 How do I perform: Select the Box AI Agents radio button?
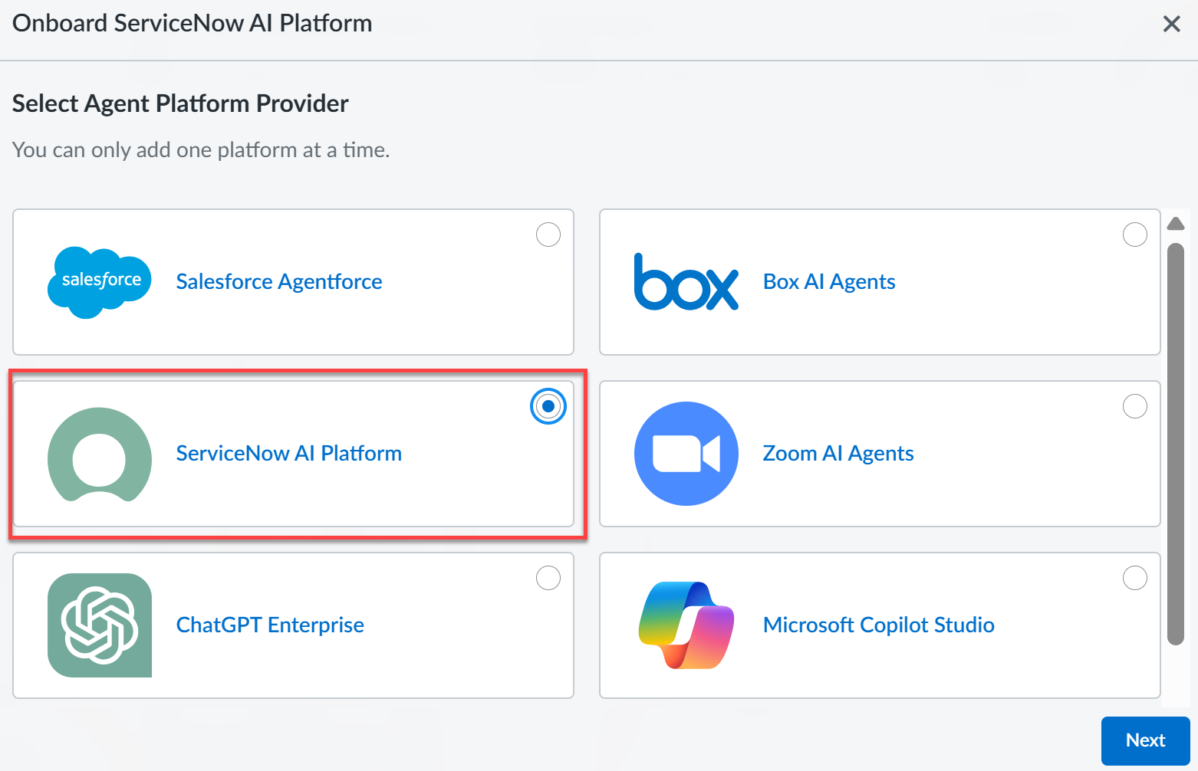coord(1135,235)
